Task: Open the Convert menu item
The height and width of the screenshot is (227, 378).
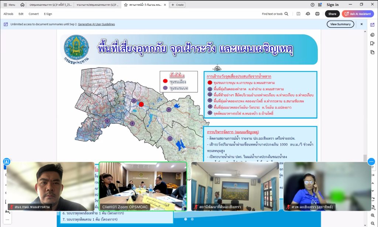Action: (x=34, y=14)
